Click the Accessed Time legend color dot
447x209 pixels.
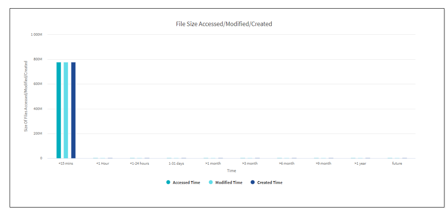coord(168,183)
